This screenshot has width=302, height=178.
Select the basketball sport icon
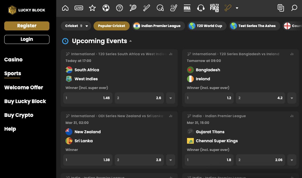pyautogui.click(x=120, y=8)
